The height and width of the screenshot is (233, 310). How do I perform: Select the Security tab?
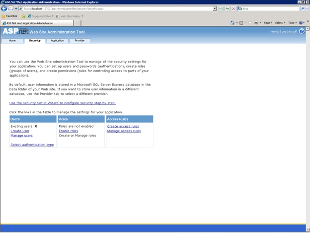(35, 41)
